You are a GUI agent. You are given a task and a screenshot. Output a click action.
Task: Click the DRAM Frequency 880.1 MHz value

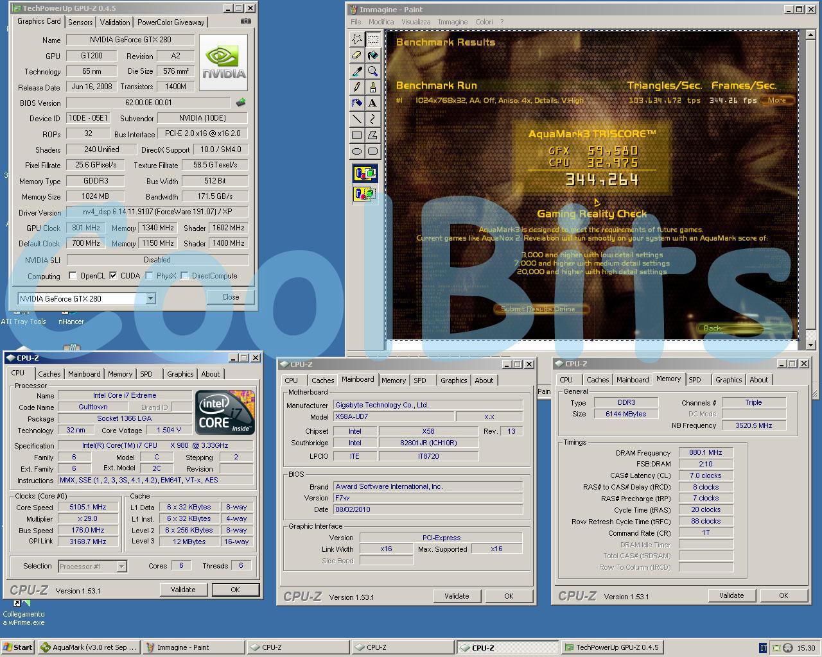pyautogui.click(x=706, y=452)
